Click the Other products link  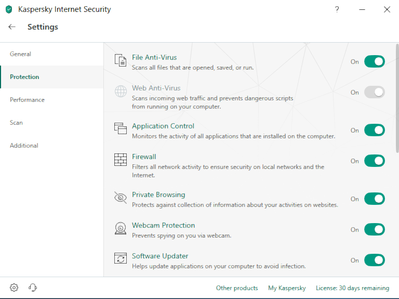point(237,288)
